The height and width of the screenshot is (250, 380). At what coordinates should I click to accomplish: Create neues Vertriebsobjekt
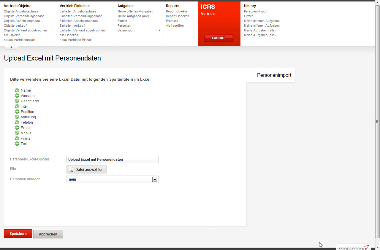coord(20,40)
